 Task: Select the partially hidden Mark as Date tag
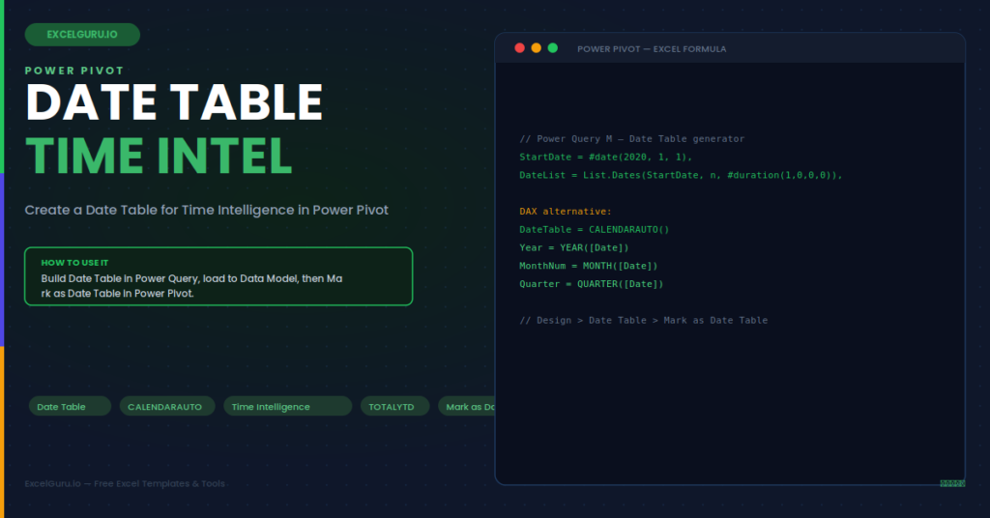coord(467,406)
